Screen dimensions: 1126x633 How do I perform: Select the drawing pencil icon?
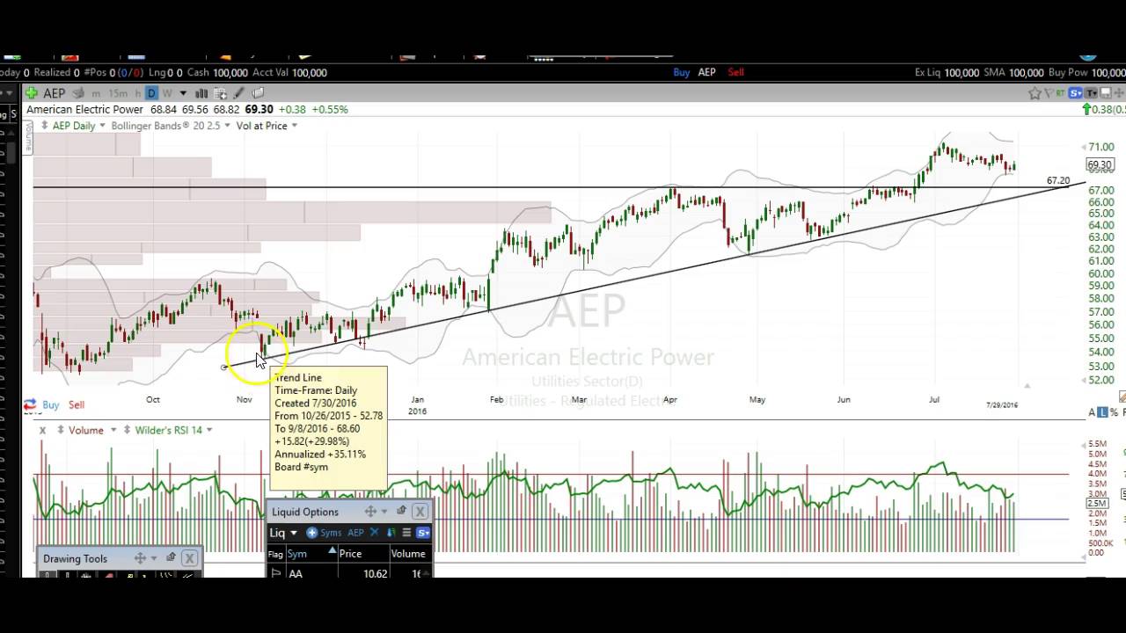click(x=238, y=93)
